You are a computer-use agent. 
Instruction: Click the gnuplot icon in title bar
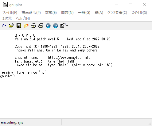point(5,5)
